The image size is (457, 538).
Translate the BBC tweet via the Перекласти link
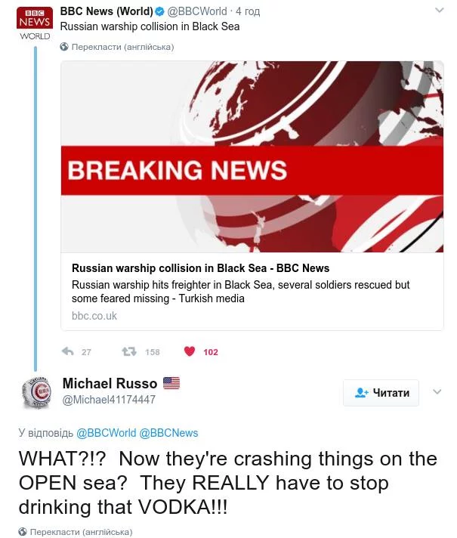click(x=122, y=47)
